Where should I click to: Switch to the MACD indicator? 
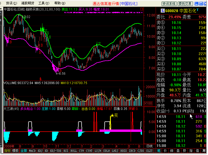tap(32, 151)
